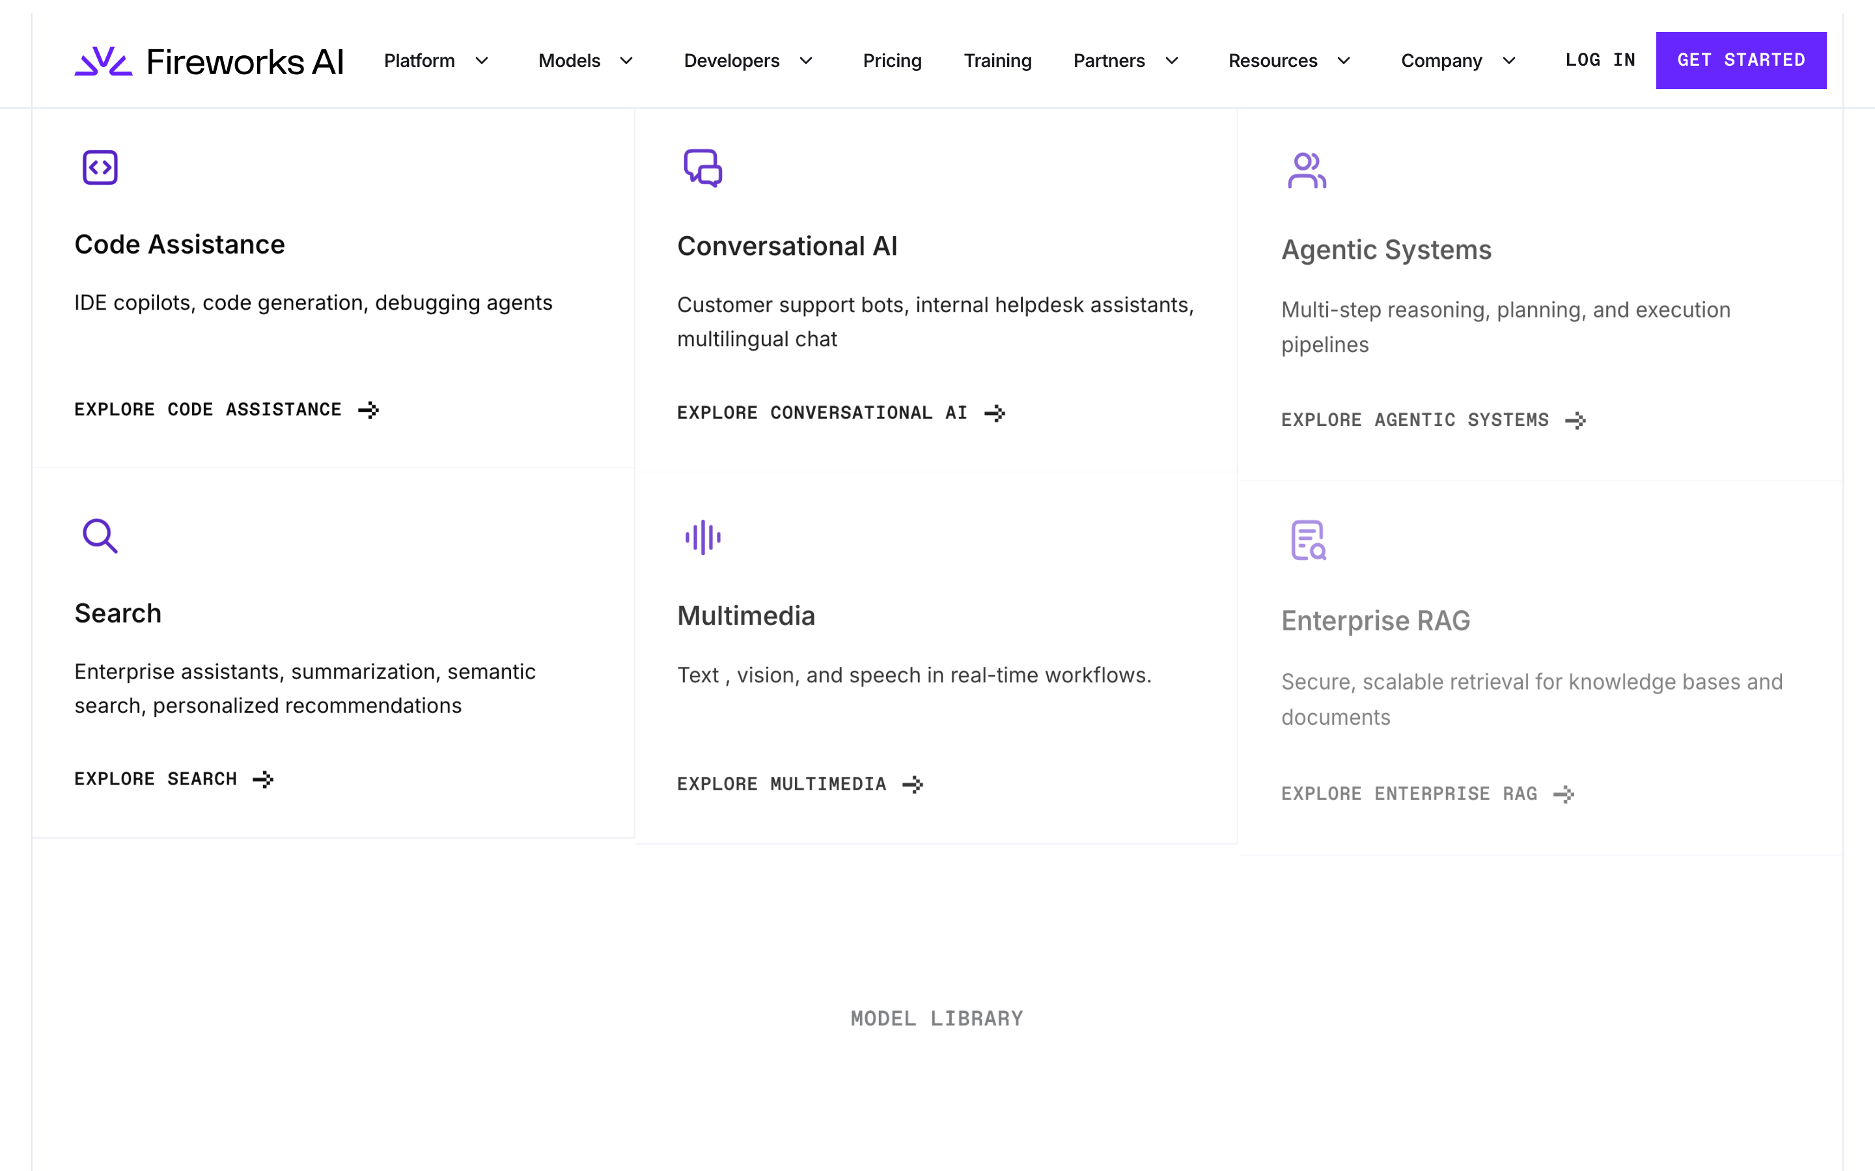Click the Code Assistance brackets icon
Image resolution: width=1875 pixels, height=1171 pixels.
click(100, 167)
